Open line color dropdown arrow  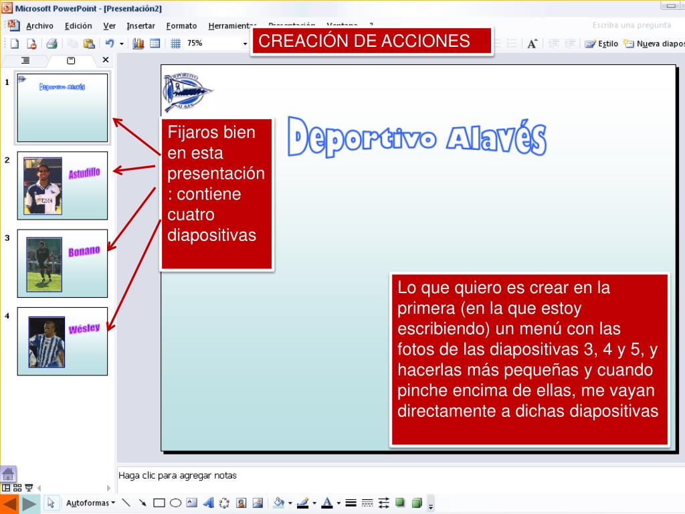(x=314, y=503)
